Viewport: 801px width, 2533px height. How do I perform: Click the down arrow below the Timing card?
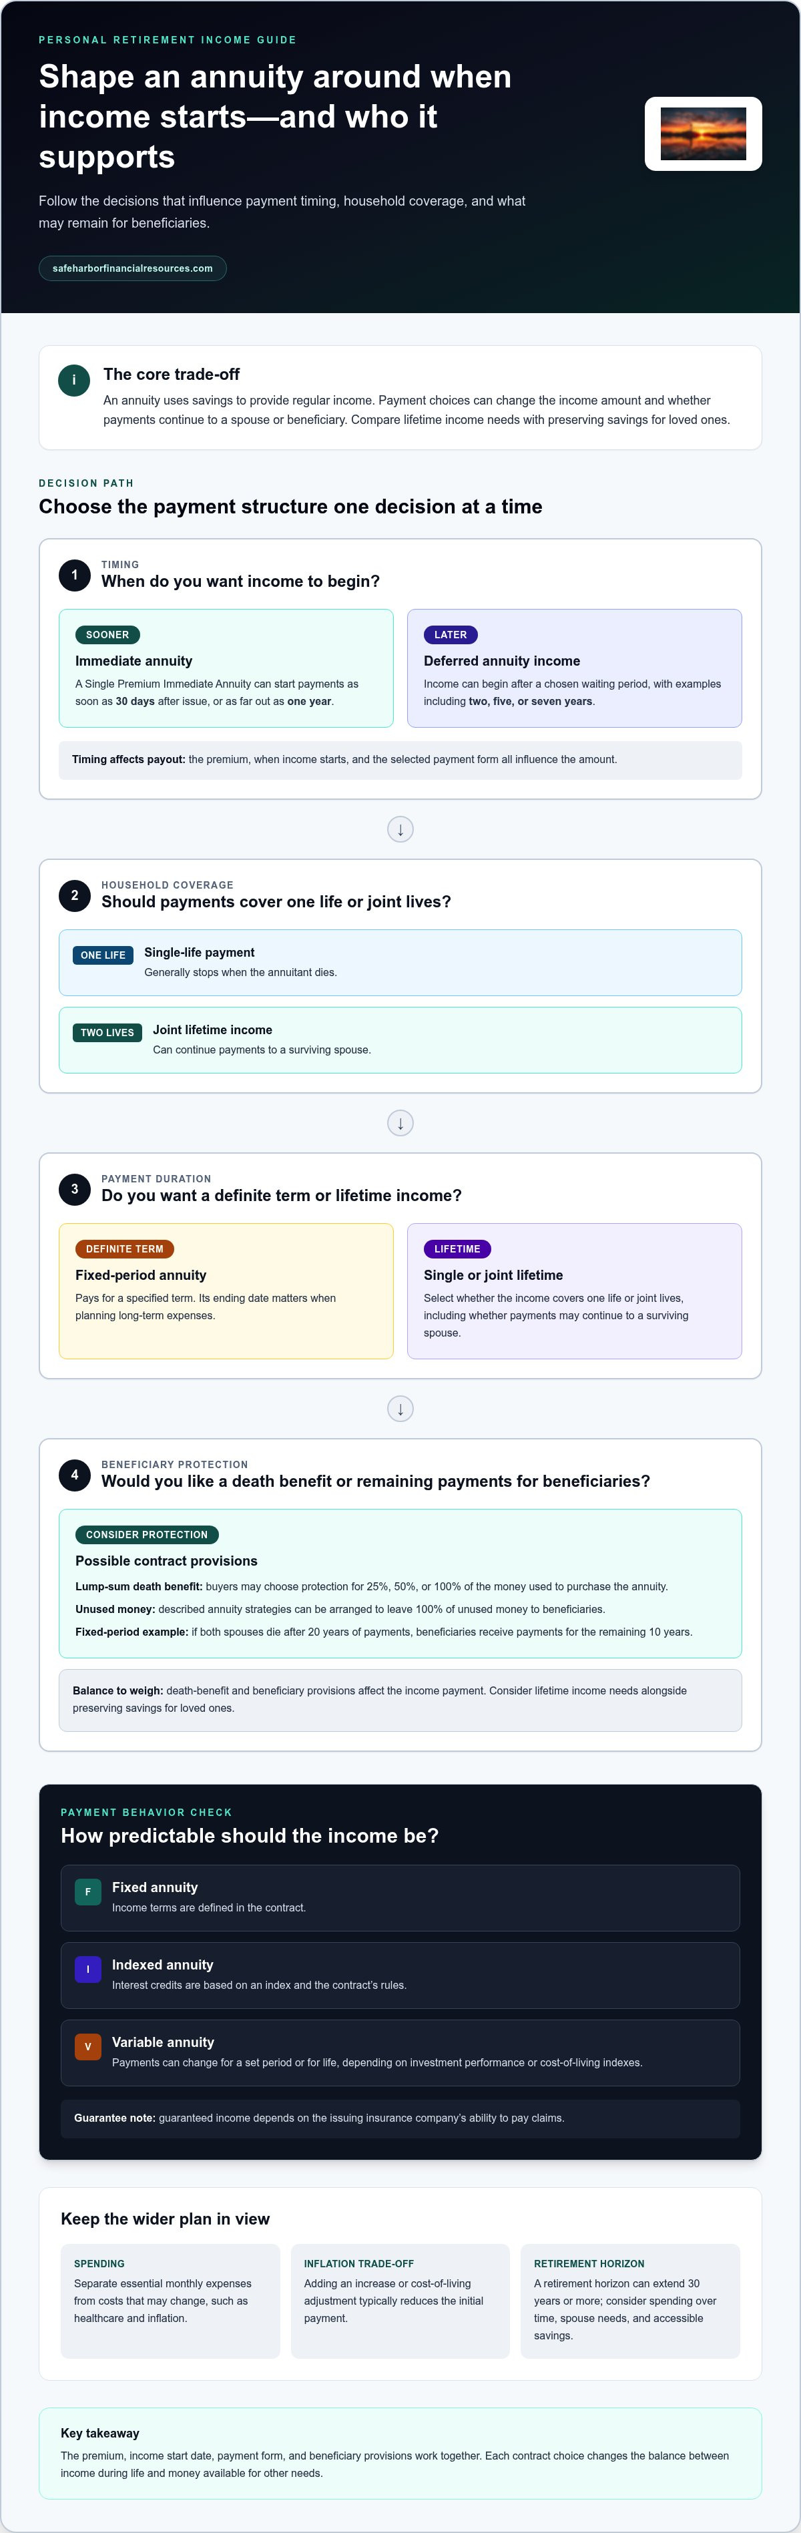400,830
